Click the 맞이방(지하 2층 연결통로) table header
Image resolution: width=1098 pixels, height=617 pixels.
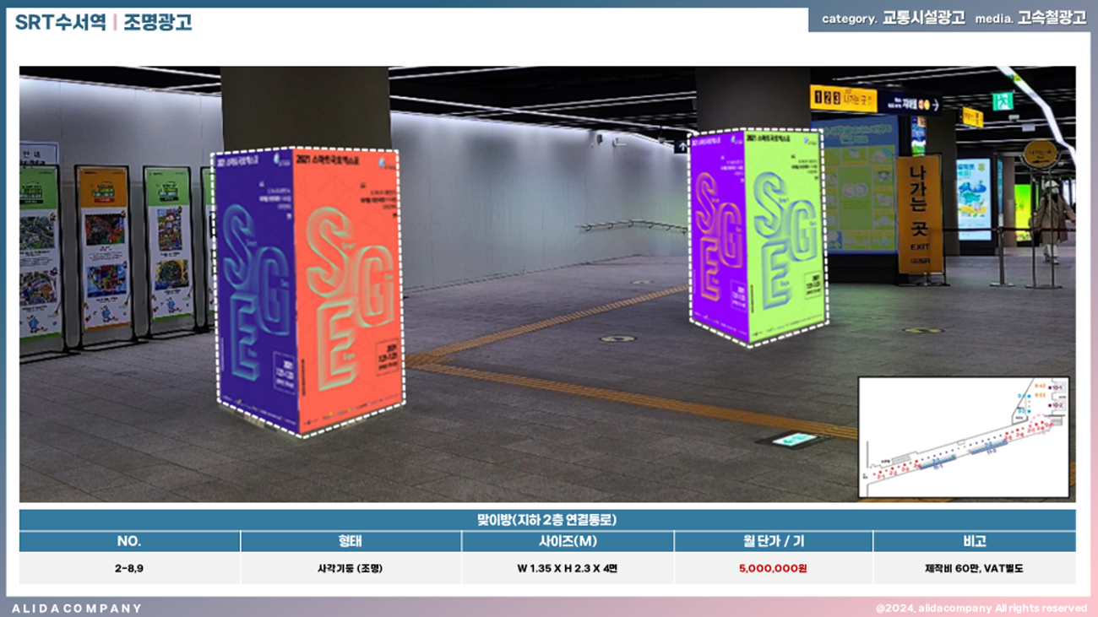click(547, 520)
